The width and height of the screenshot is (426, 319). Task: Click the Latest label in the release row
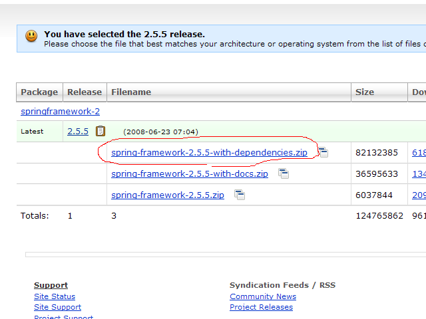[x=32, y=132]
